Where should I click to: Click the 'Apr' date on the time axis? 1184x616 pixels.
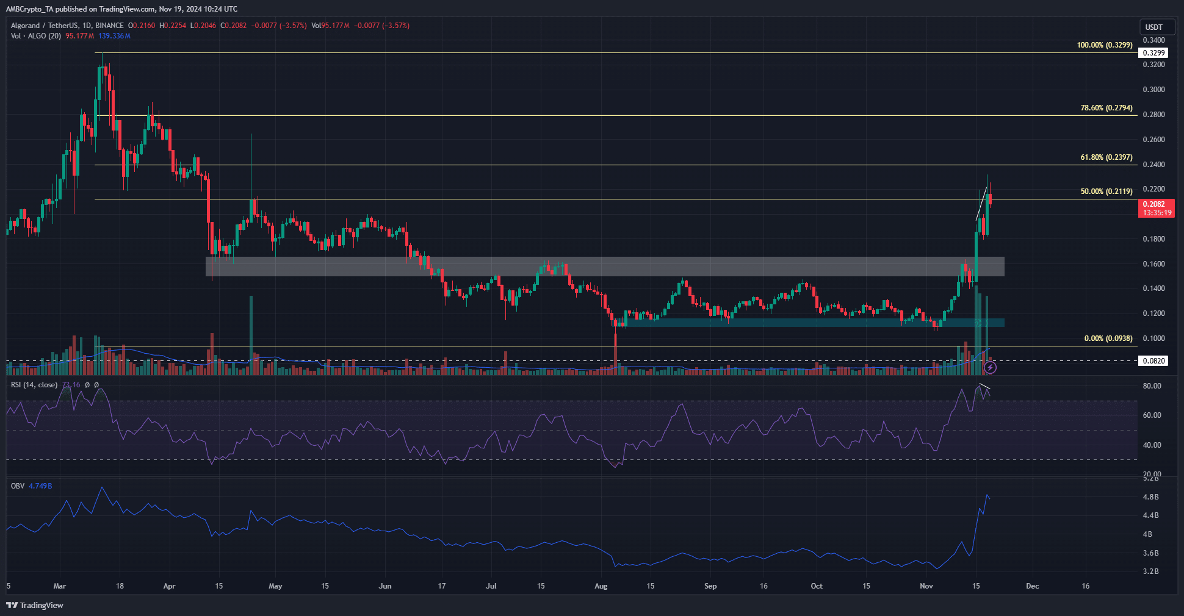pyautogui.click(x=170, y=586)
